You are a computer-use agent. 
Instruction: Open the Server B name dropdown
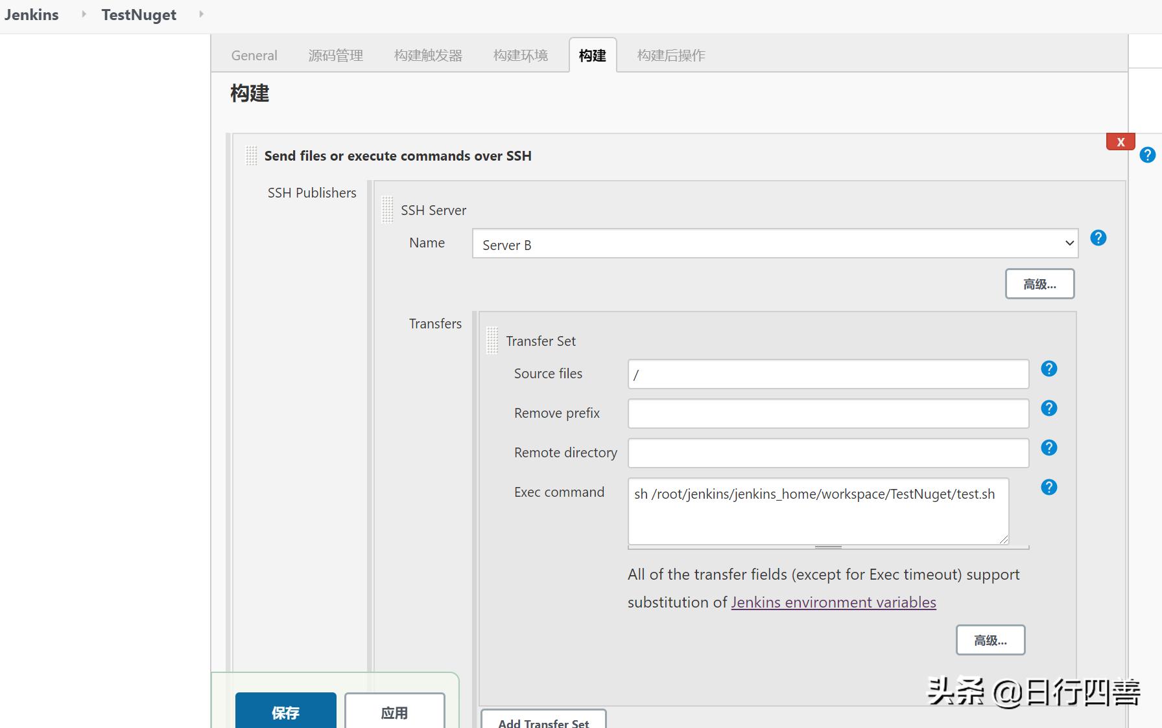[x=775, y=244]
